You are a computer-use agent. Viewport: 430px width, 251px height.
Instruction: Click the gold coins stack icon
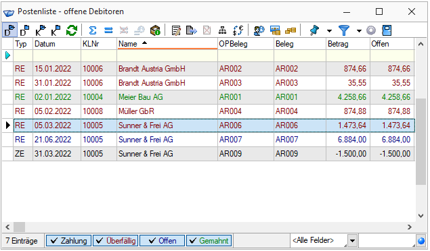pos(291,30)
